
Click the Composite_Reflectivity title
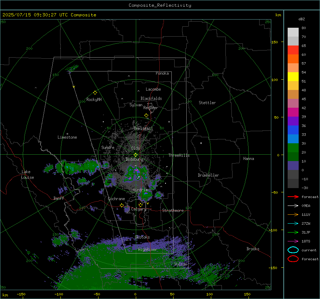pyautogui.click(x=160, y=5)
